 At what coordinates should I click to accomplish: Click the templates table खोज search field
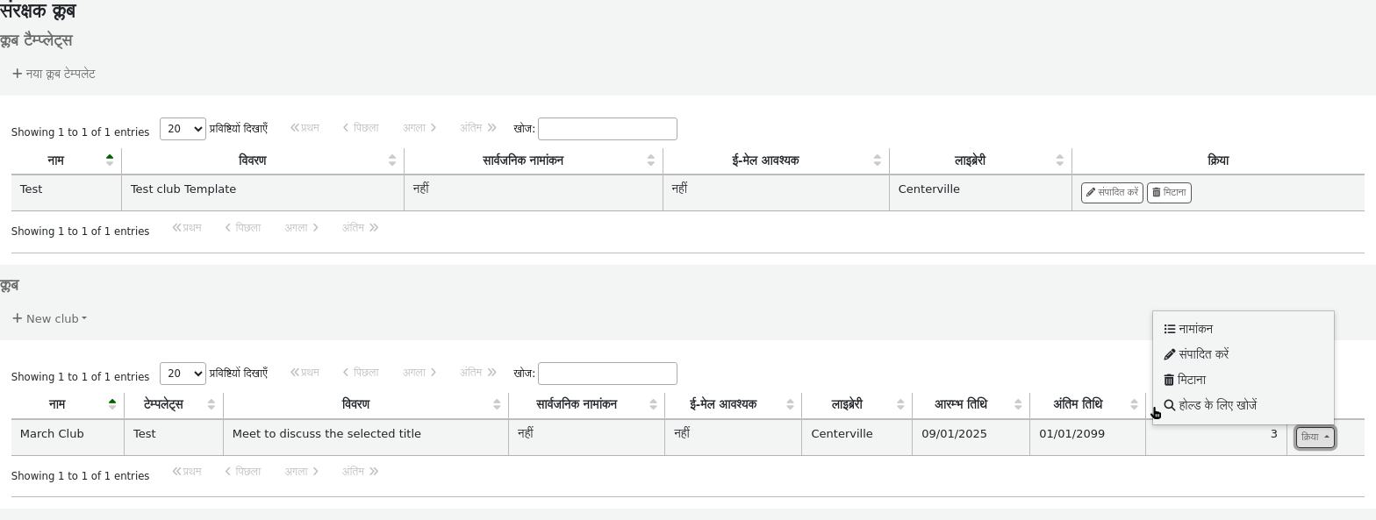[x=607, y=129]
